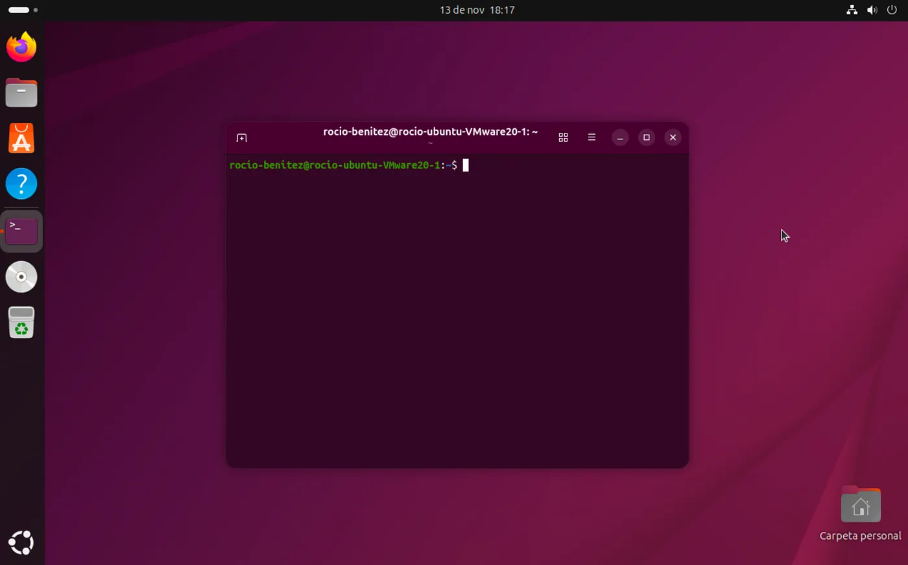This screenshot has height=565, width=908.
Task: Open the Trash from the dock
Action: [x=21, y=322]
